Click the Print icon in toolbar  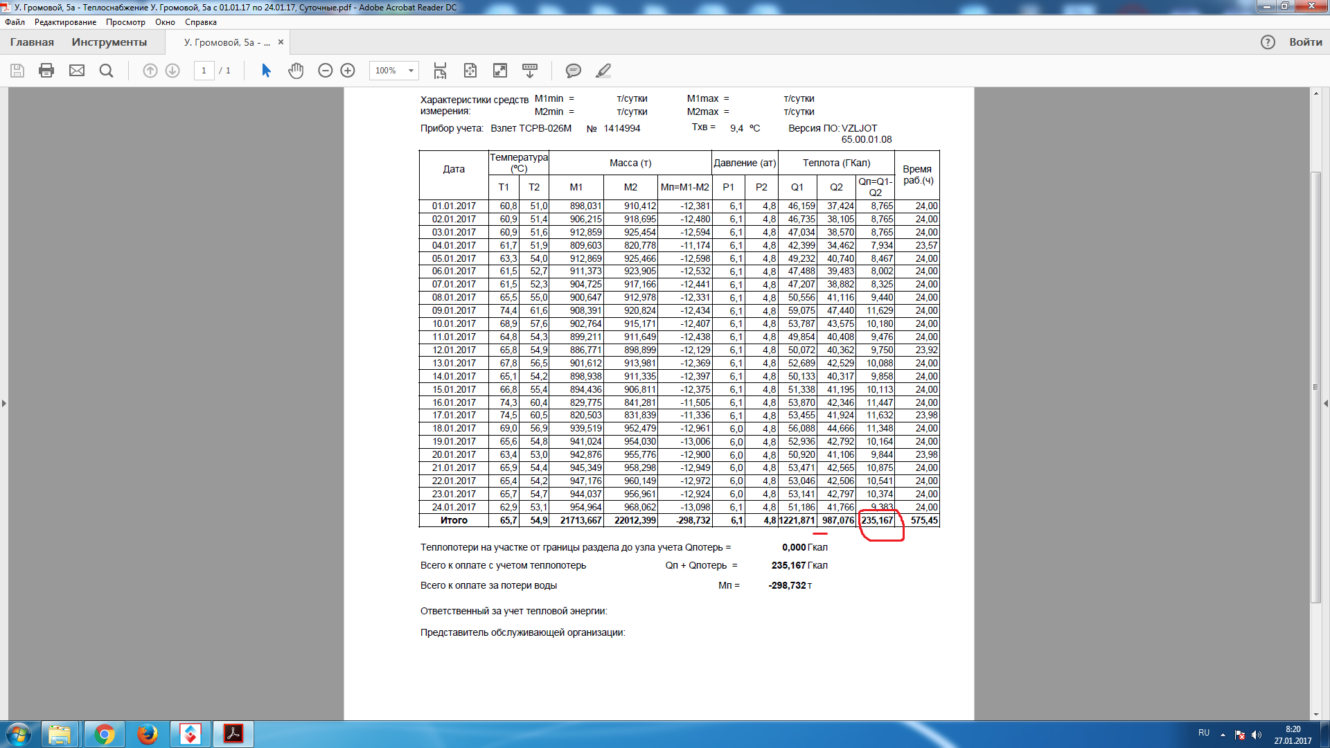coord(46,71)
